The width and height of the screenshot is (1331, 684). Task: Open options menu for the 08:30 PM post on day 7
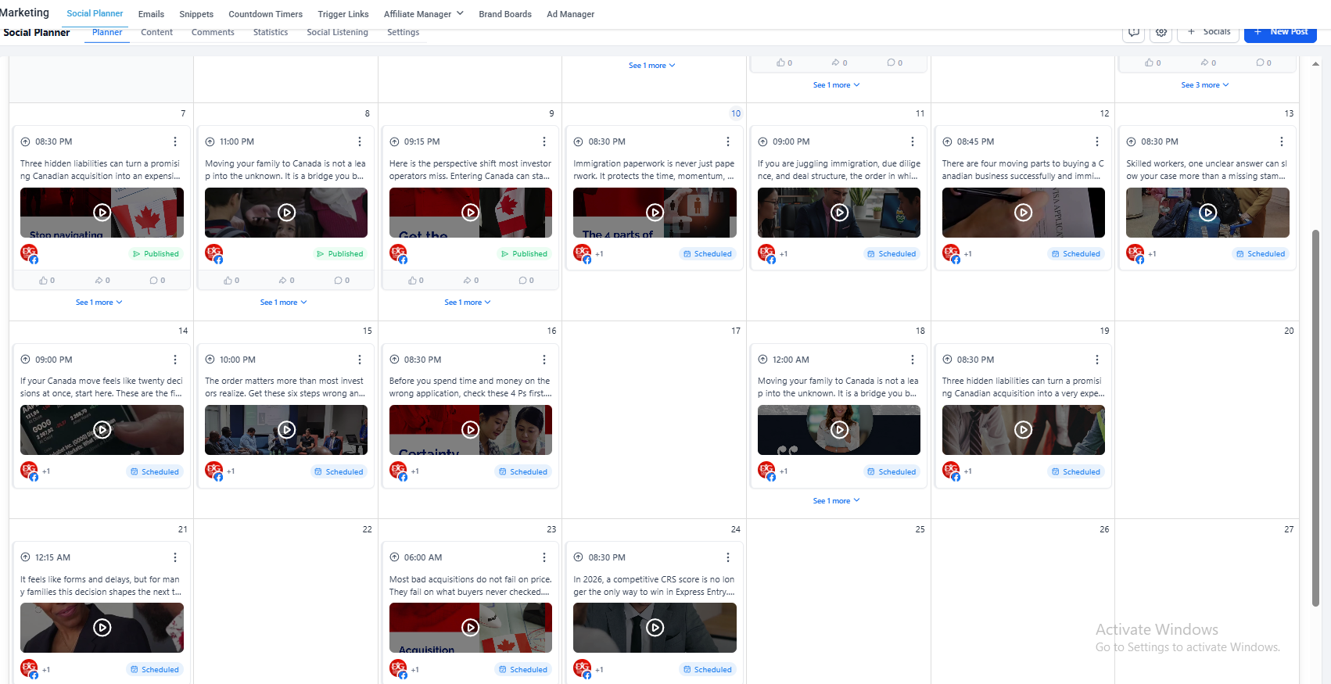pyautogui.click(x=175, y=141)
